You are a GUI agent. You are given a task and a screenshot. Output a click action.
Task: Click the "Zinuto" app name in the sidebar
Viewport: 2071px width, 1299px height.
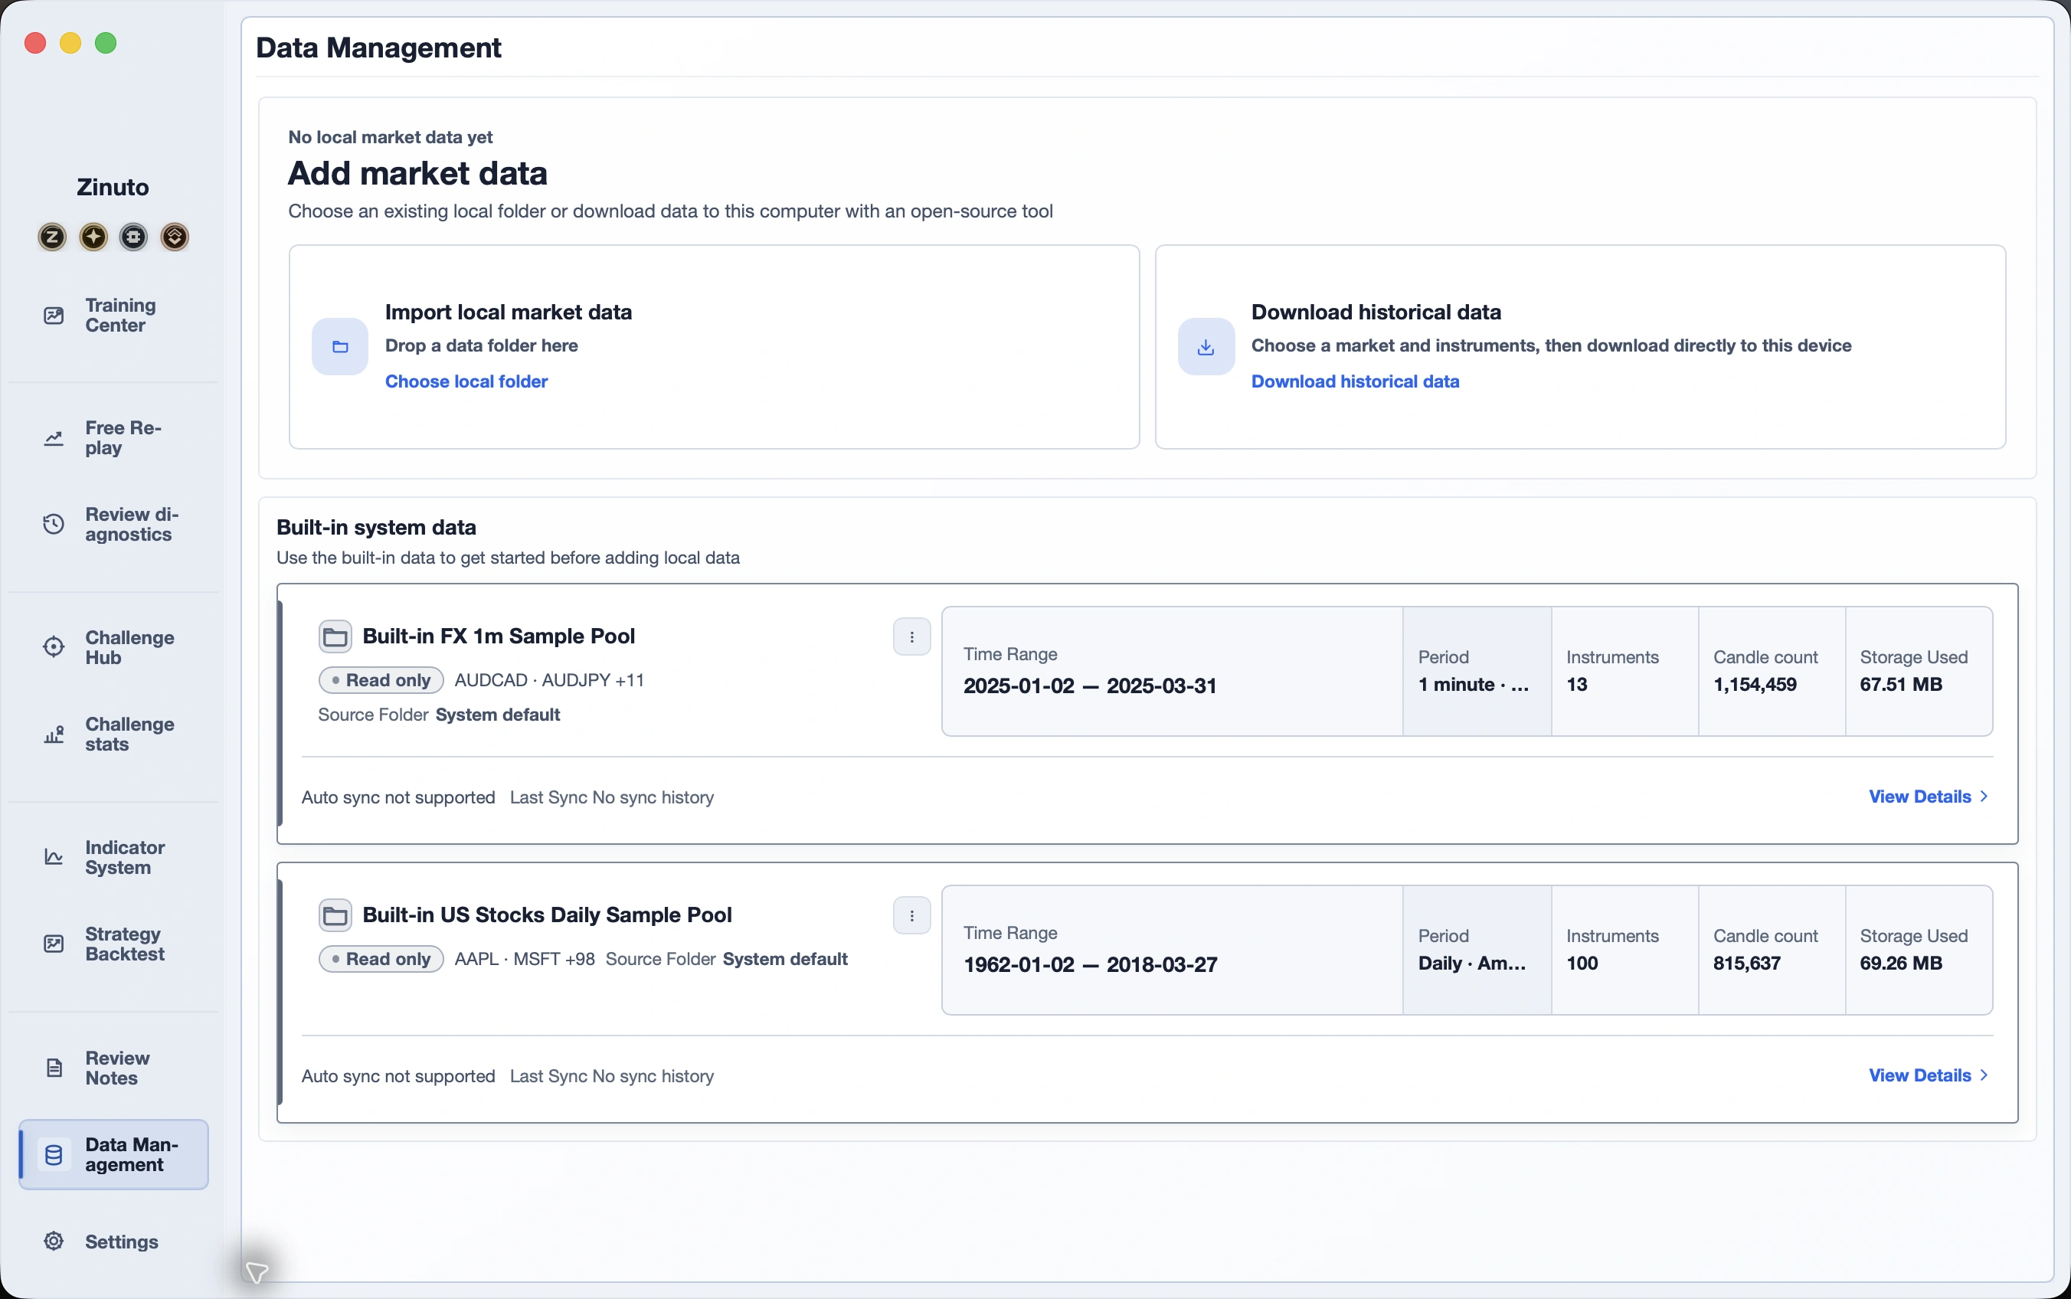click(x=113, y=188)
